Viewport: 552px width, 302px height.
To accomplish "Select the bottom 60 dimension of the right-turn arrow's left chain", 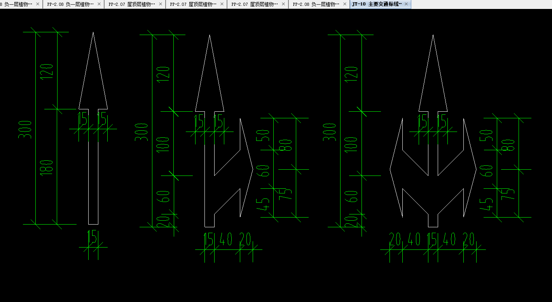I will coord(163,197).
